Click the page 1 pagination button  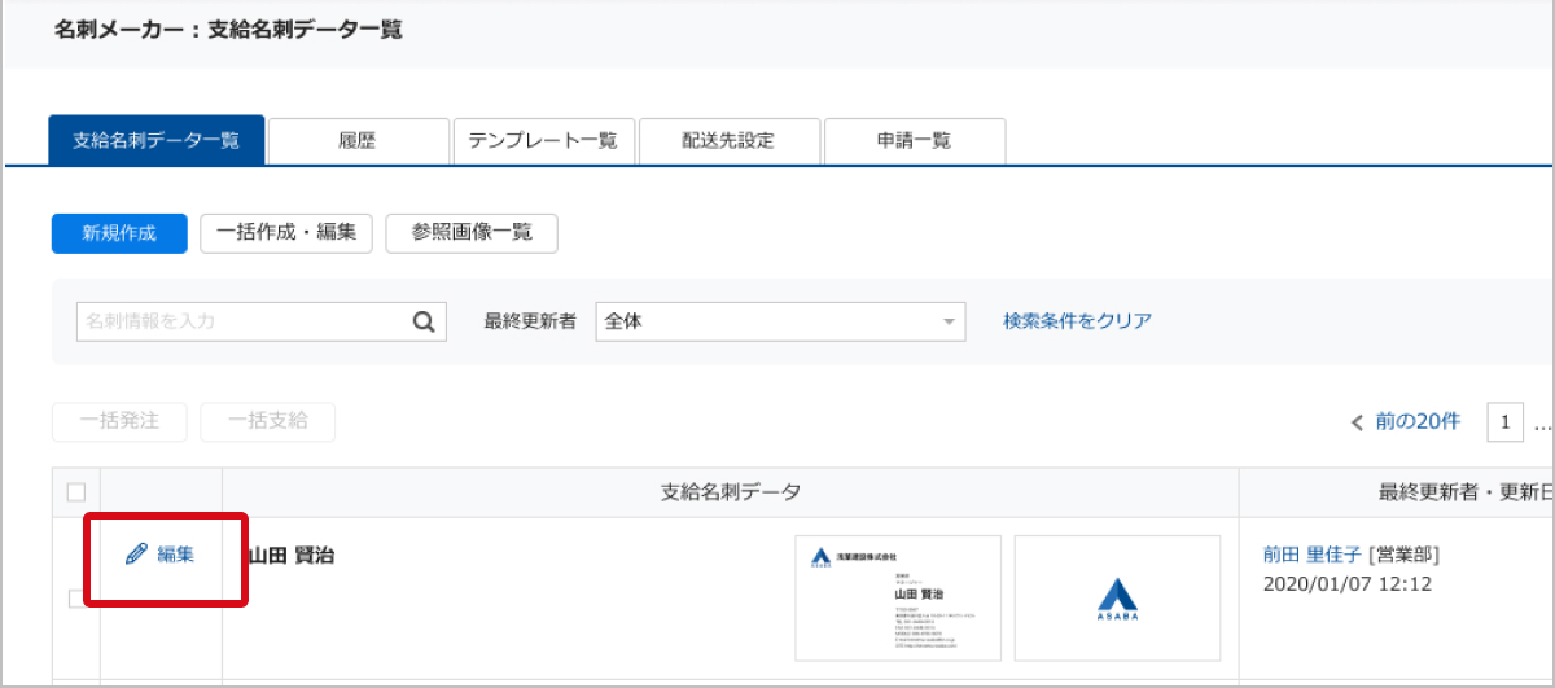tap(1504, 422)
